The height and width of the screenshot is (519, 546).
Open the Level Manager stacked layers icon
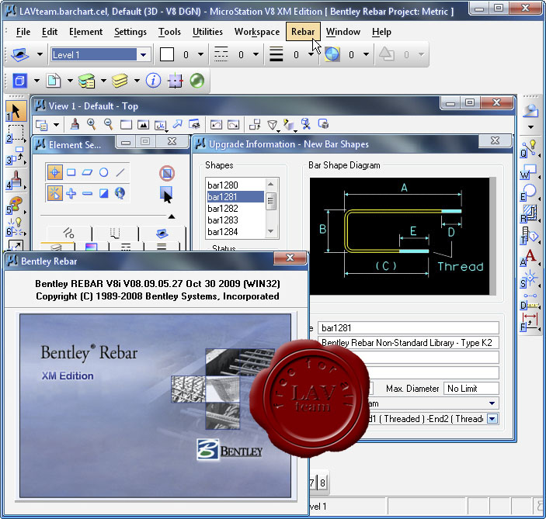[x=86, y=81]
